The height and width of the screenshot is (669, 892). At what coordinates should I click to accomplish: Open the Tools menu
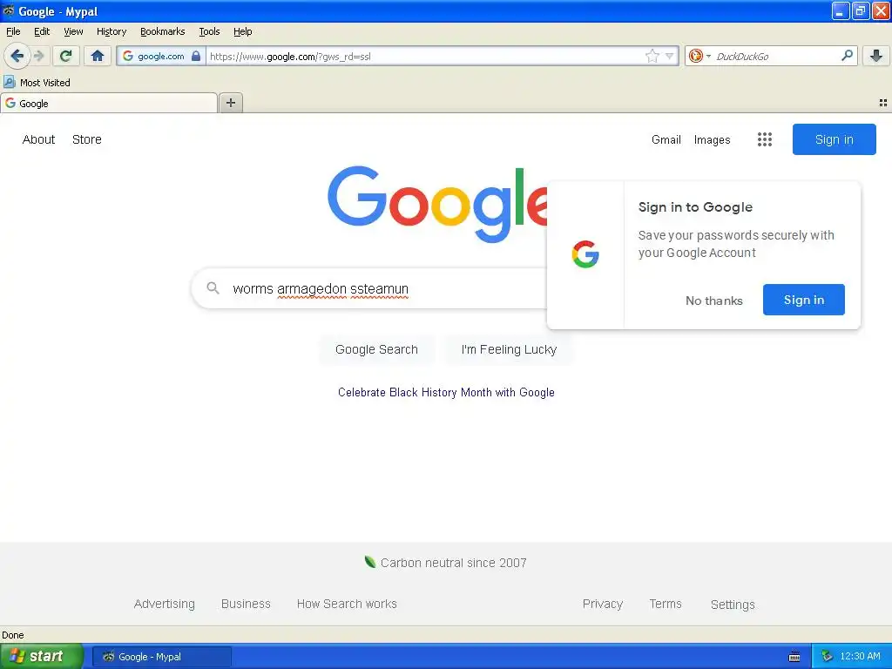209,31
